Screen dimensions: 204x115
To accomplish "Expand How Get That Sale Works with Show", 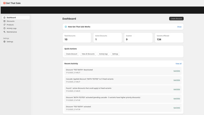I will coord(179,27).
